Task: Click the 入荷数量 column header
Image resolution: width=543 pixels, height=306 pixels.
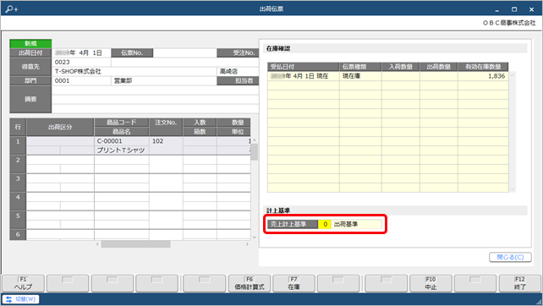Action: pos(401,67)
